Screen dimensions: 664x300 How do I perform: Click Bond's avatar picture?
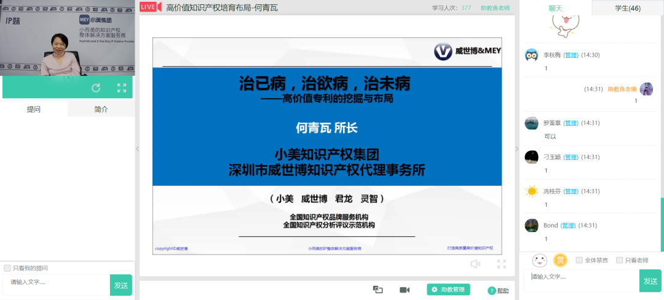pyautogui.click(x=531, y=225)
